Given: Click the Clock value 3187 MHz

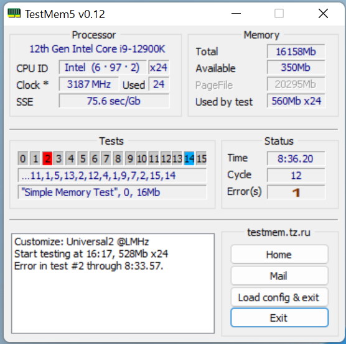Looking at the screenshot, I should [89, 84].
